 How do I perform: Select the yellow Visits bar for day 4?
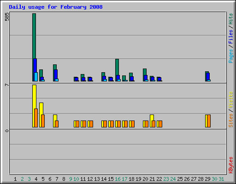(x=34, y=97)
